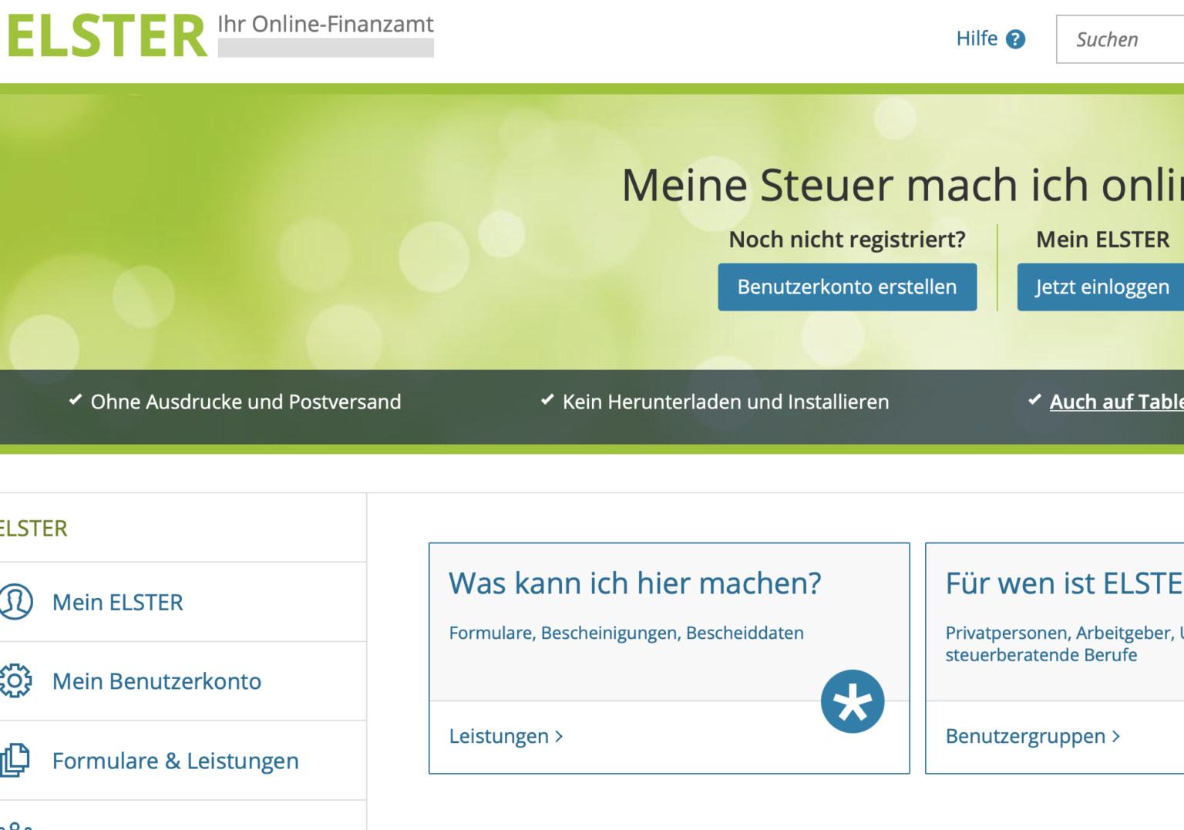Open the Auch auf Tablet link
Screen dimensions: 1184x830
tap(1116, 402)
